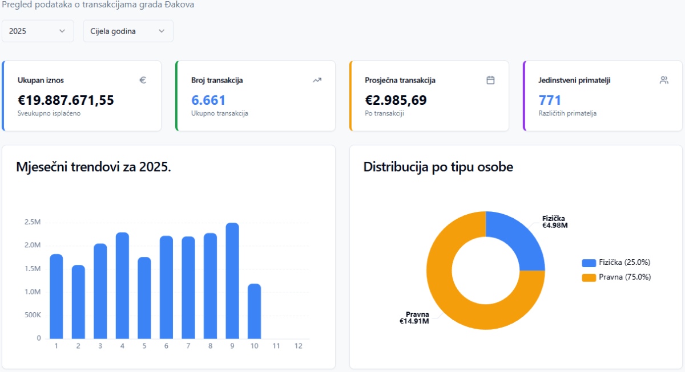Click the bar for month 10
The image size is (685, 372).
[254, 311]
